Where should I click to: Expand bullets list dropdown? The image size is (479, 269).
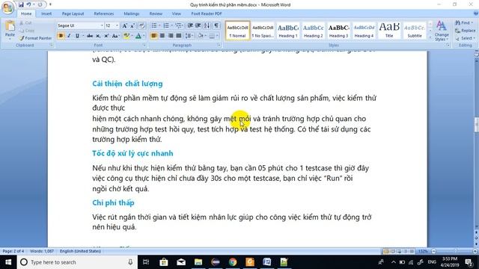[x=159, y=25]
